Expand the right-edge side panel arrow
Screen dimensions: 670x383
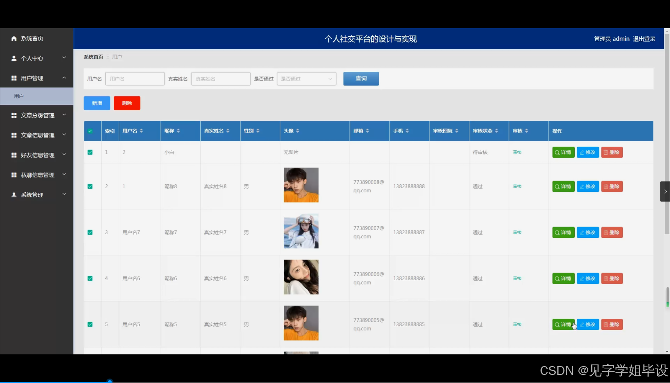[x=665, y=191]
